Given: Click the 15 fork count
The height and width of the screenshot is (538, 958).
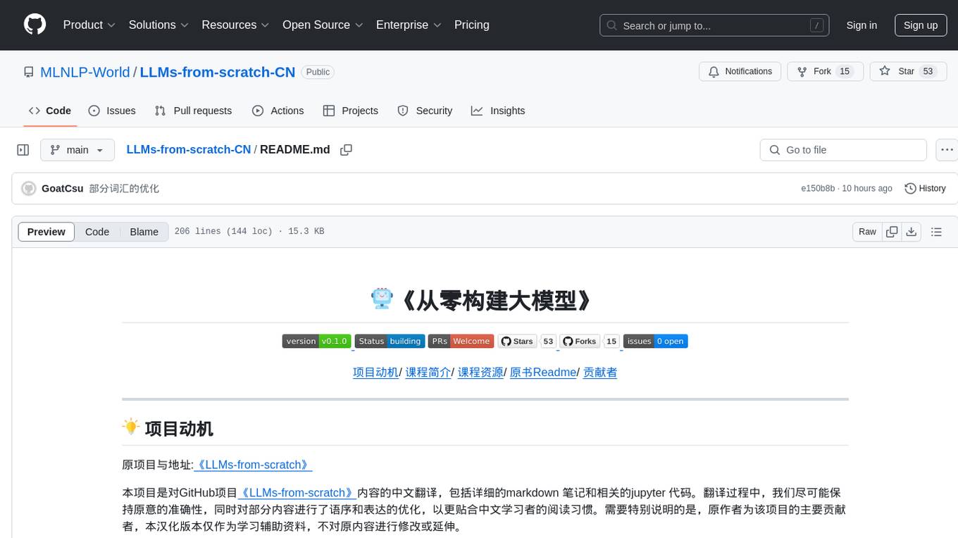Looking at the screenshot, I should (x=845, y=71).
